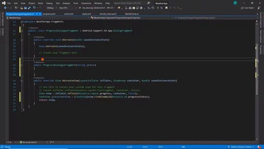Open the Help menu

[108, 3]
